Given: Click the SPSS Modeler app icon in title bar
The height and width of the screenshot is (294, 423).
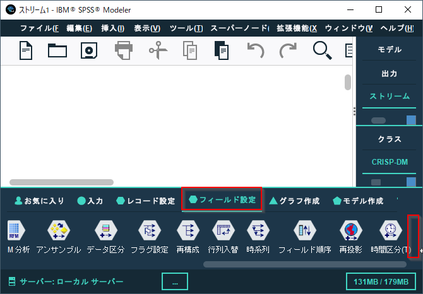Looking at the screenshot, I should 11,9.
